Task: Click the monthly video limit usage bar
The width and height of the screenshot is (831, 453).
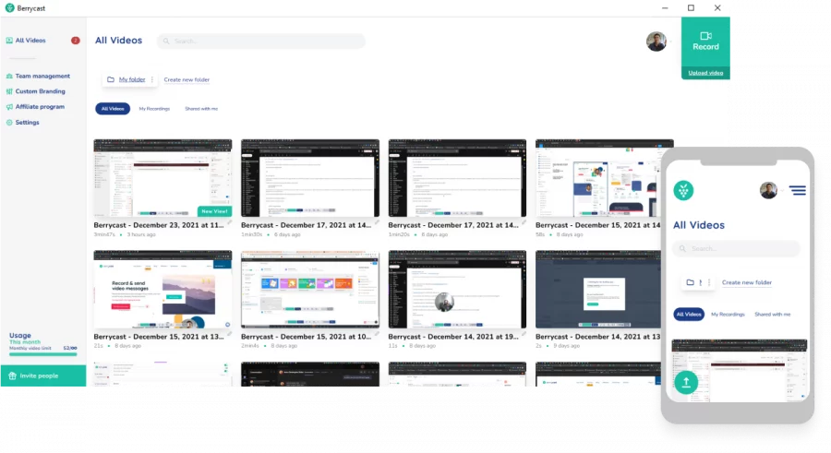Action: [x=42, y=354]
